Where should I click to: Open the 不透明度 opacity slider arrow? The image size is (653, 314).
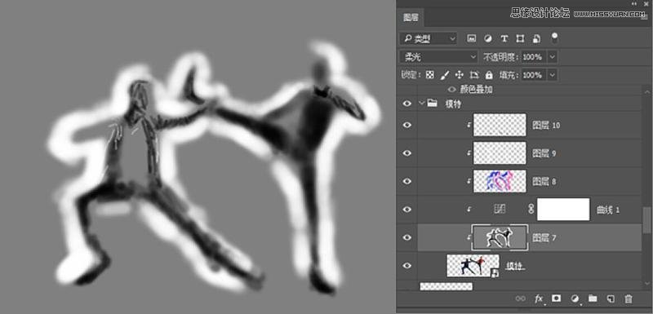(x=553, y=57)
